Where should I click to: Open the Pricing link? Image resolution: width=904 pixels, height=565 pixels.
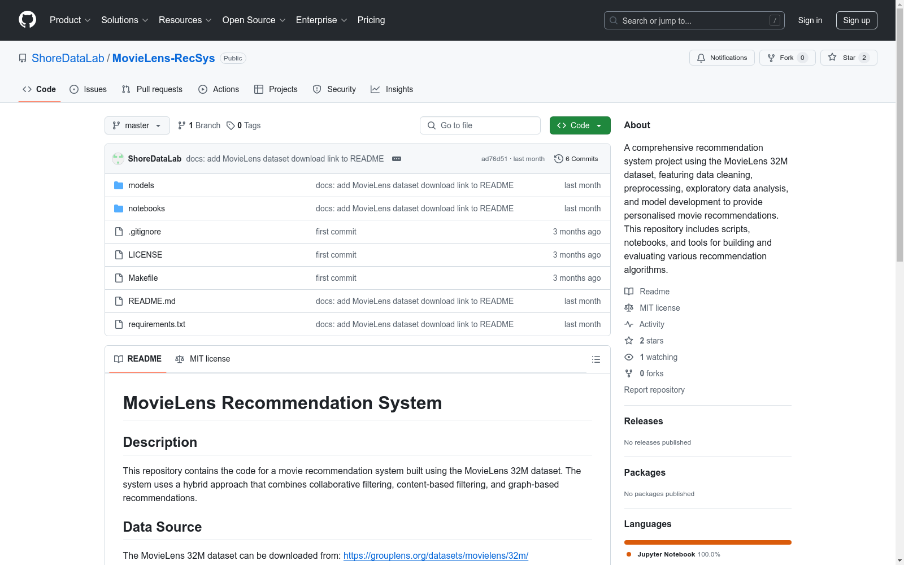[x=371, y=20]
